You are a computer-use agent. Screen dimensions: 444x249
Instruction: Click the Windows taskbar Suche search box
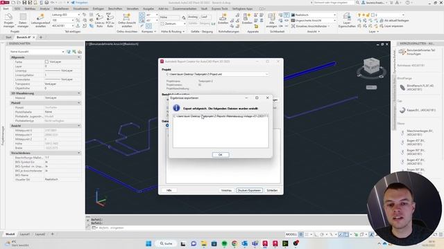pos(166,243)
